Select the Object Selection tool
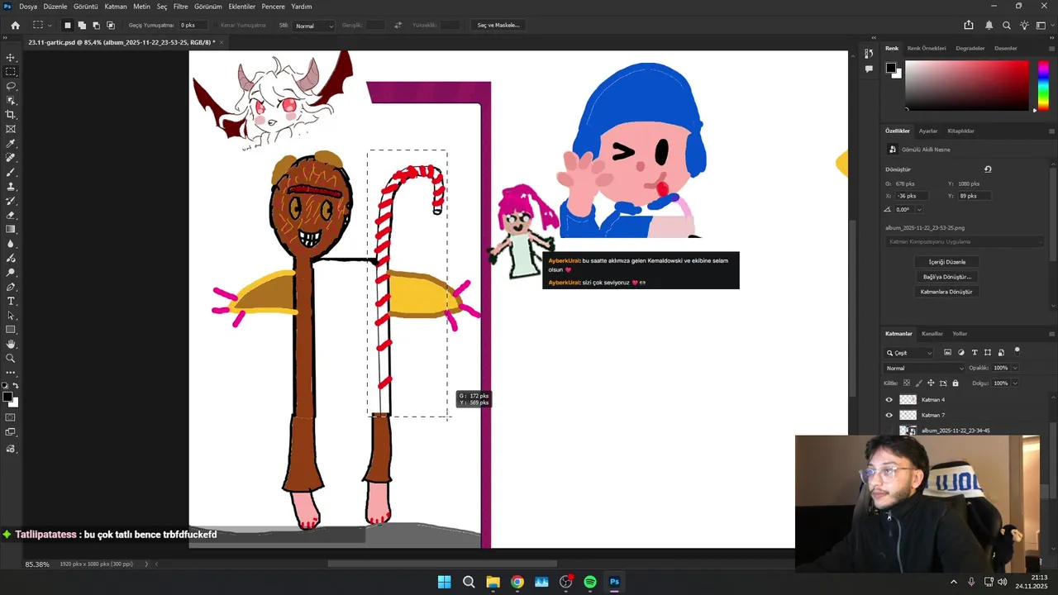1058x595 pixels. pyautogui.click(x=11, y=101)
